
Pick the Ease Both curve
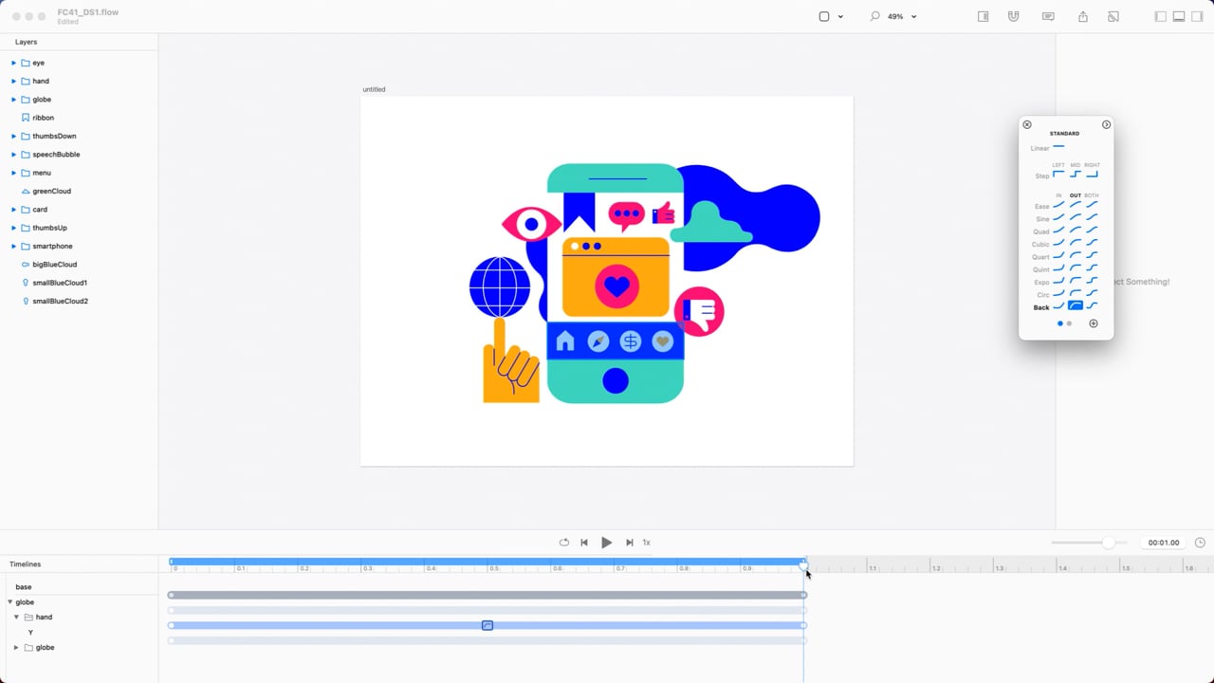pos(1093,205)
